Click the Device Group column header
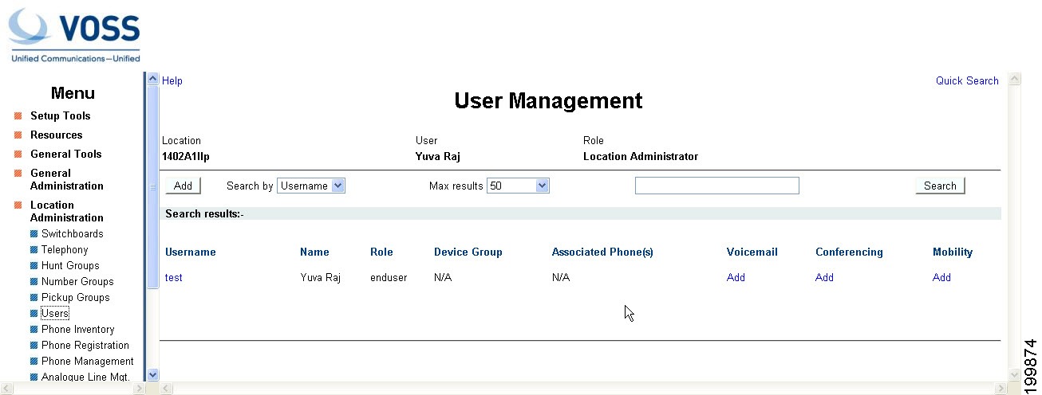1042x395 pixels. tap(468, 252)
